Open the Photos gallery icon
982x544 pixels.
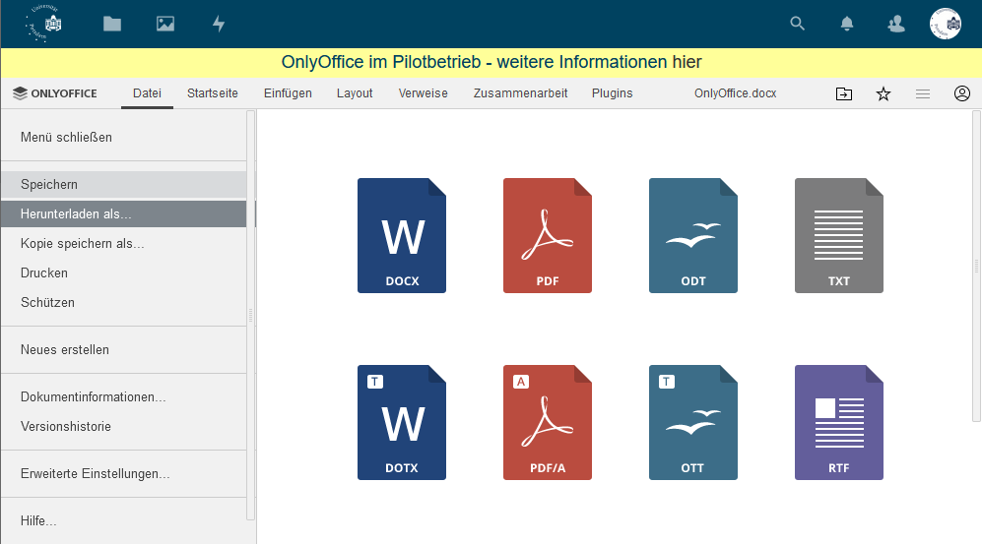[x=165, y=24]
